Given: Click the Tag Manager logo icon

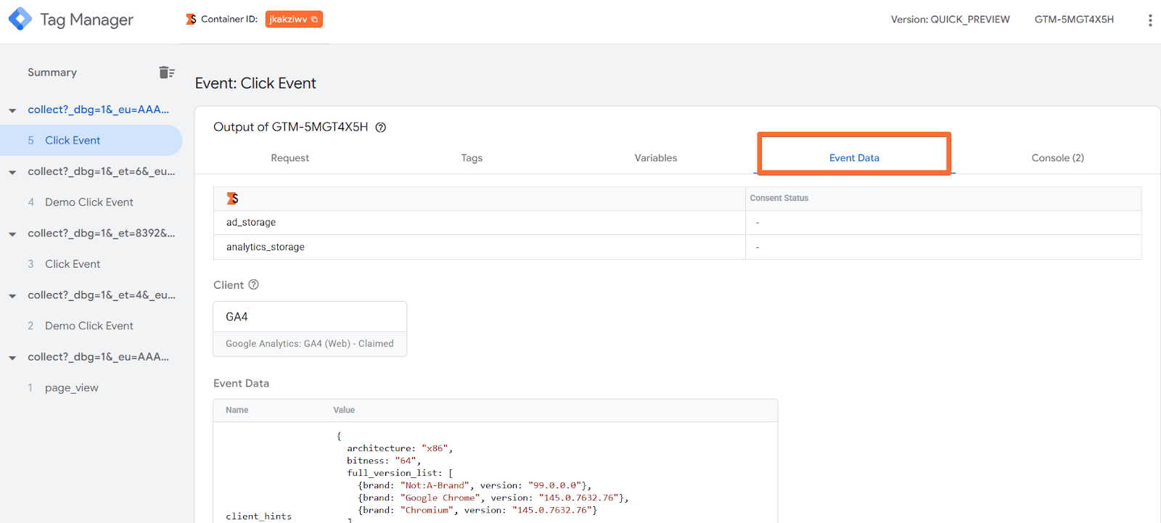Looking at the screenshot, I should coord(20,19).
